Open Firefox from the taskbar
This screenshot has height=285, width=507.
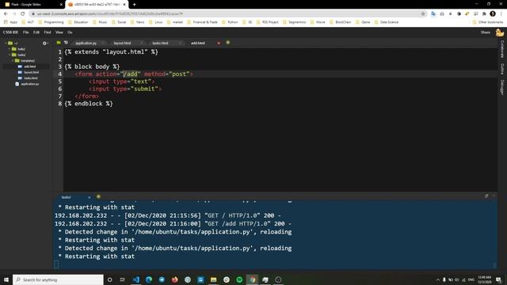[x=175, y=279]
